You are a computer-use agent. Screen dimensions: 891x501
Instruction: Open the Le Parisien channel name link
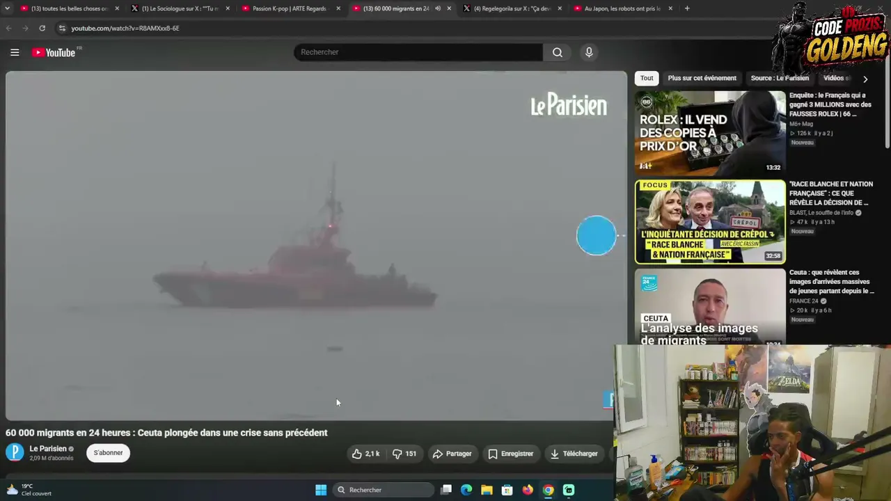48,449
